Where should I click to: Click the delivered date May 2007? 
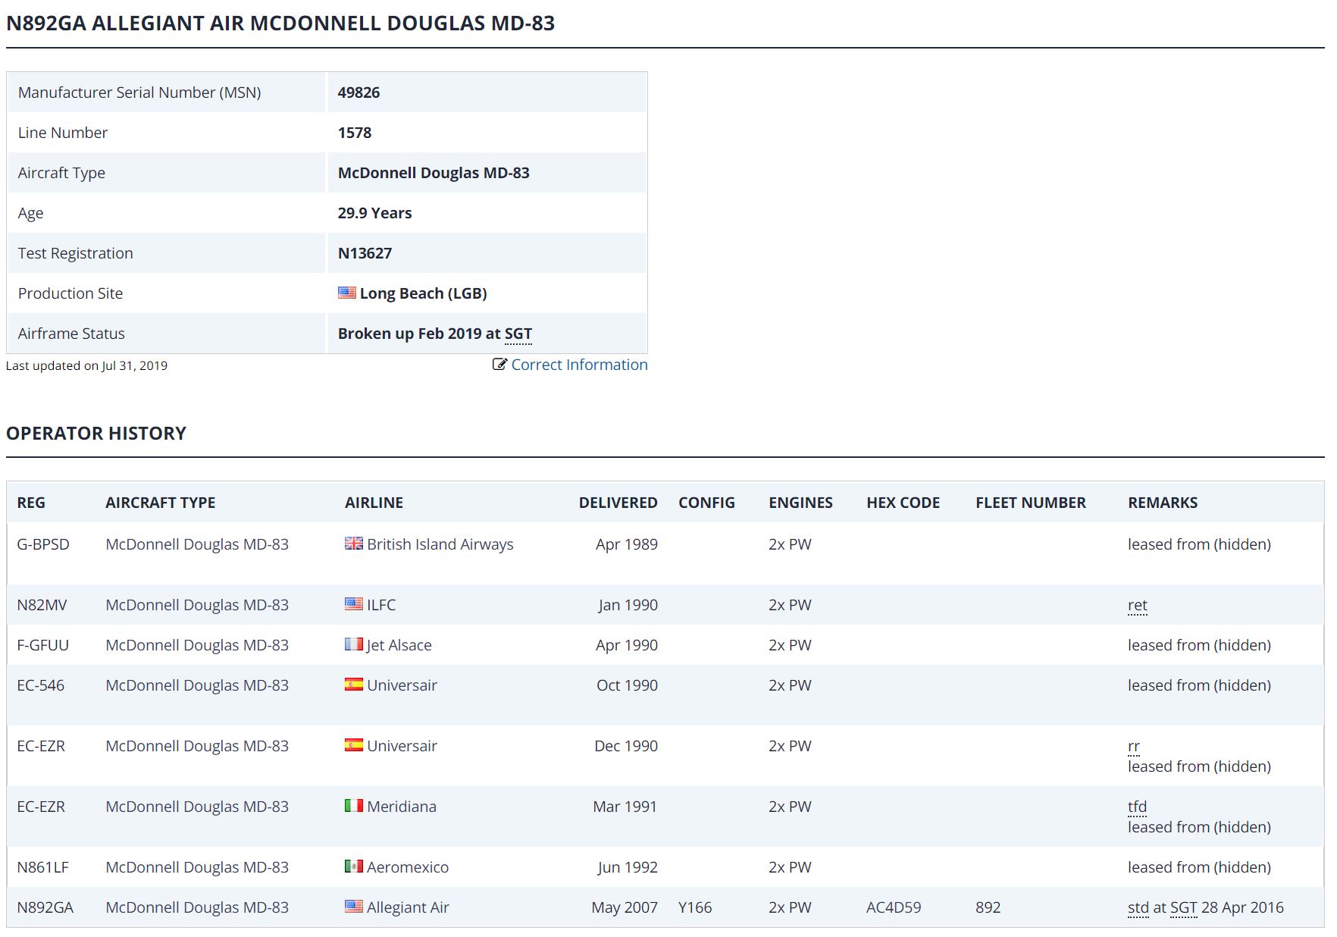click(x=625, y=907)
